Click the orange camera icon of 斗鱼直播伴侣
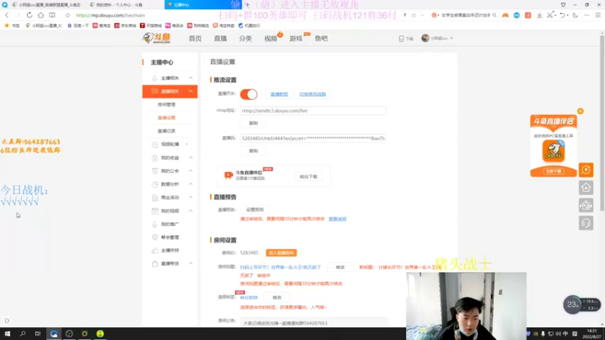The height and width of the screenshot is (340, 605). (x=228, y=175)
